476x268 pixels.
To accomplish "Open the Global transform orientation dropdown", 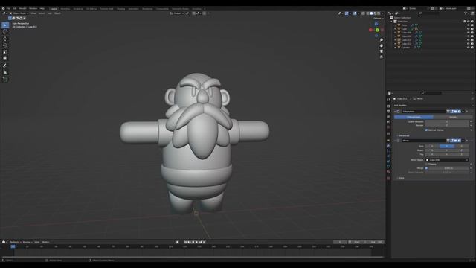I will pos(177,13).
